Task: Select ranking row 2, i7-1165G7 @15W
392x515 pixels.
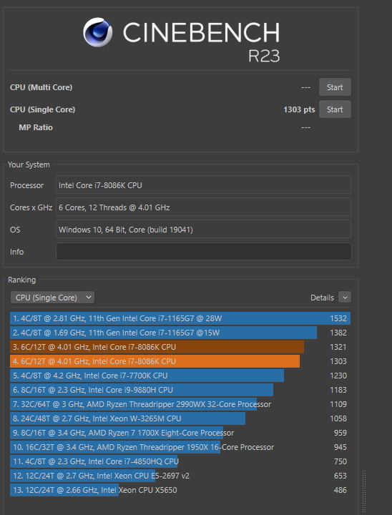Action: coord(180,333)
